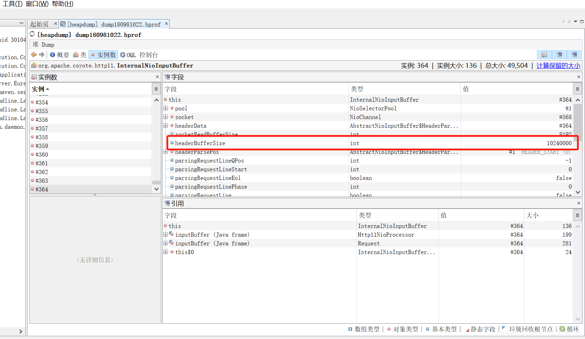Click down arrow of 字段 table scrollbar

click(x=578, y=192)
